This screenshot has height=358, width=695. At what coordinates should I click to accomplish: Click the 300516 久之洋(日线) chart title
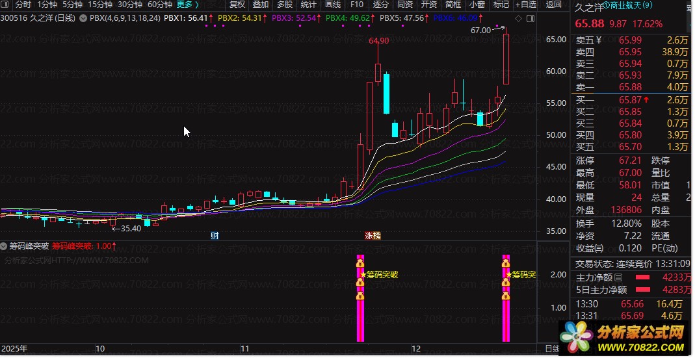(x=38, y=19)
